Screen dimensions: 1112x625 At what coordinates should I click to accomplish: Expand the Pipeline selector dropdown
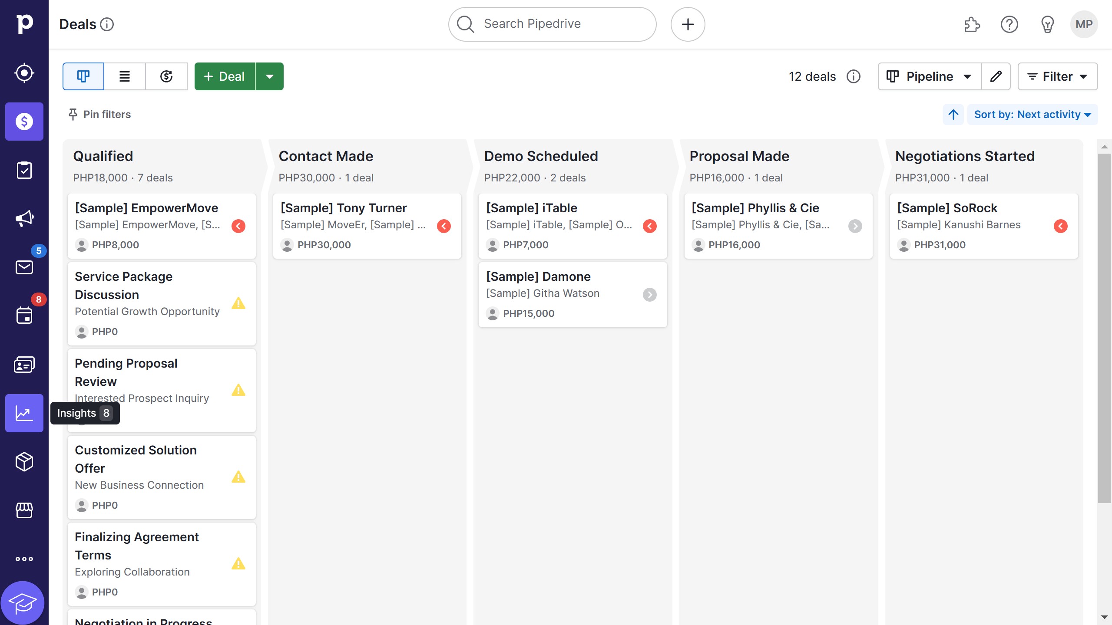coord(930,76)
